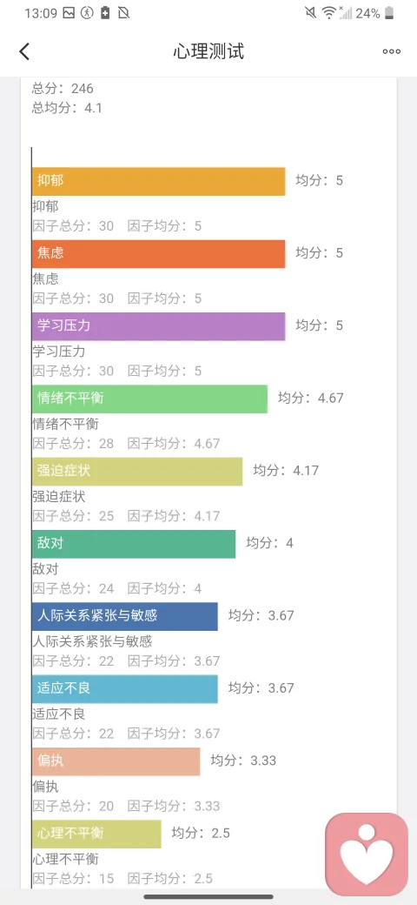Select the light-blue 适应不良 bar

pyautogui.click(x=125, y=689)
